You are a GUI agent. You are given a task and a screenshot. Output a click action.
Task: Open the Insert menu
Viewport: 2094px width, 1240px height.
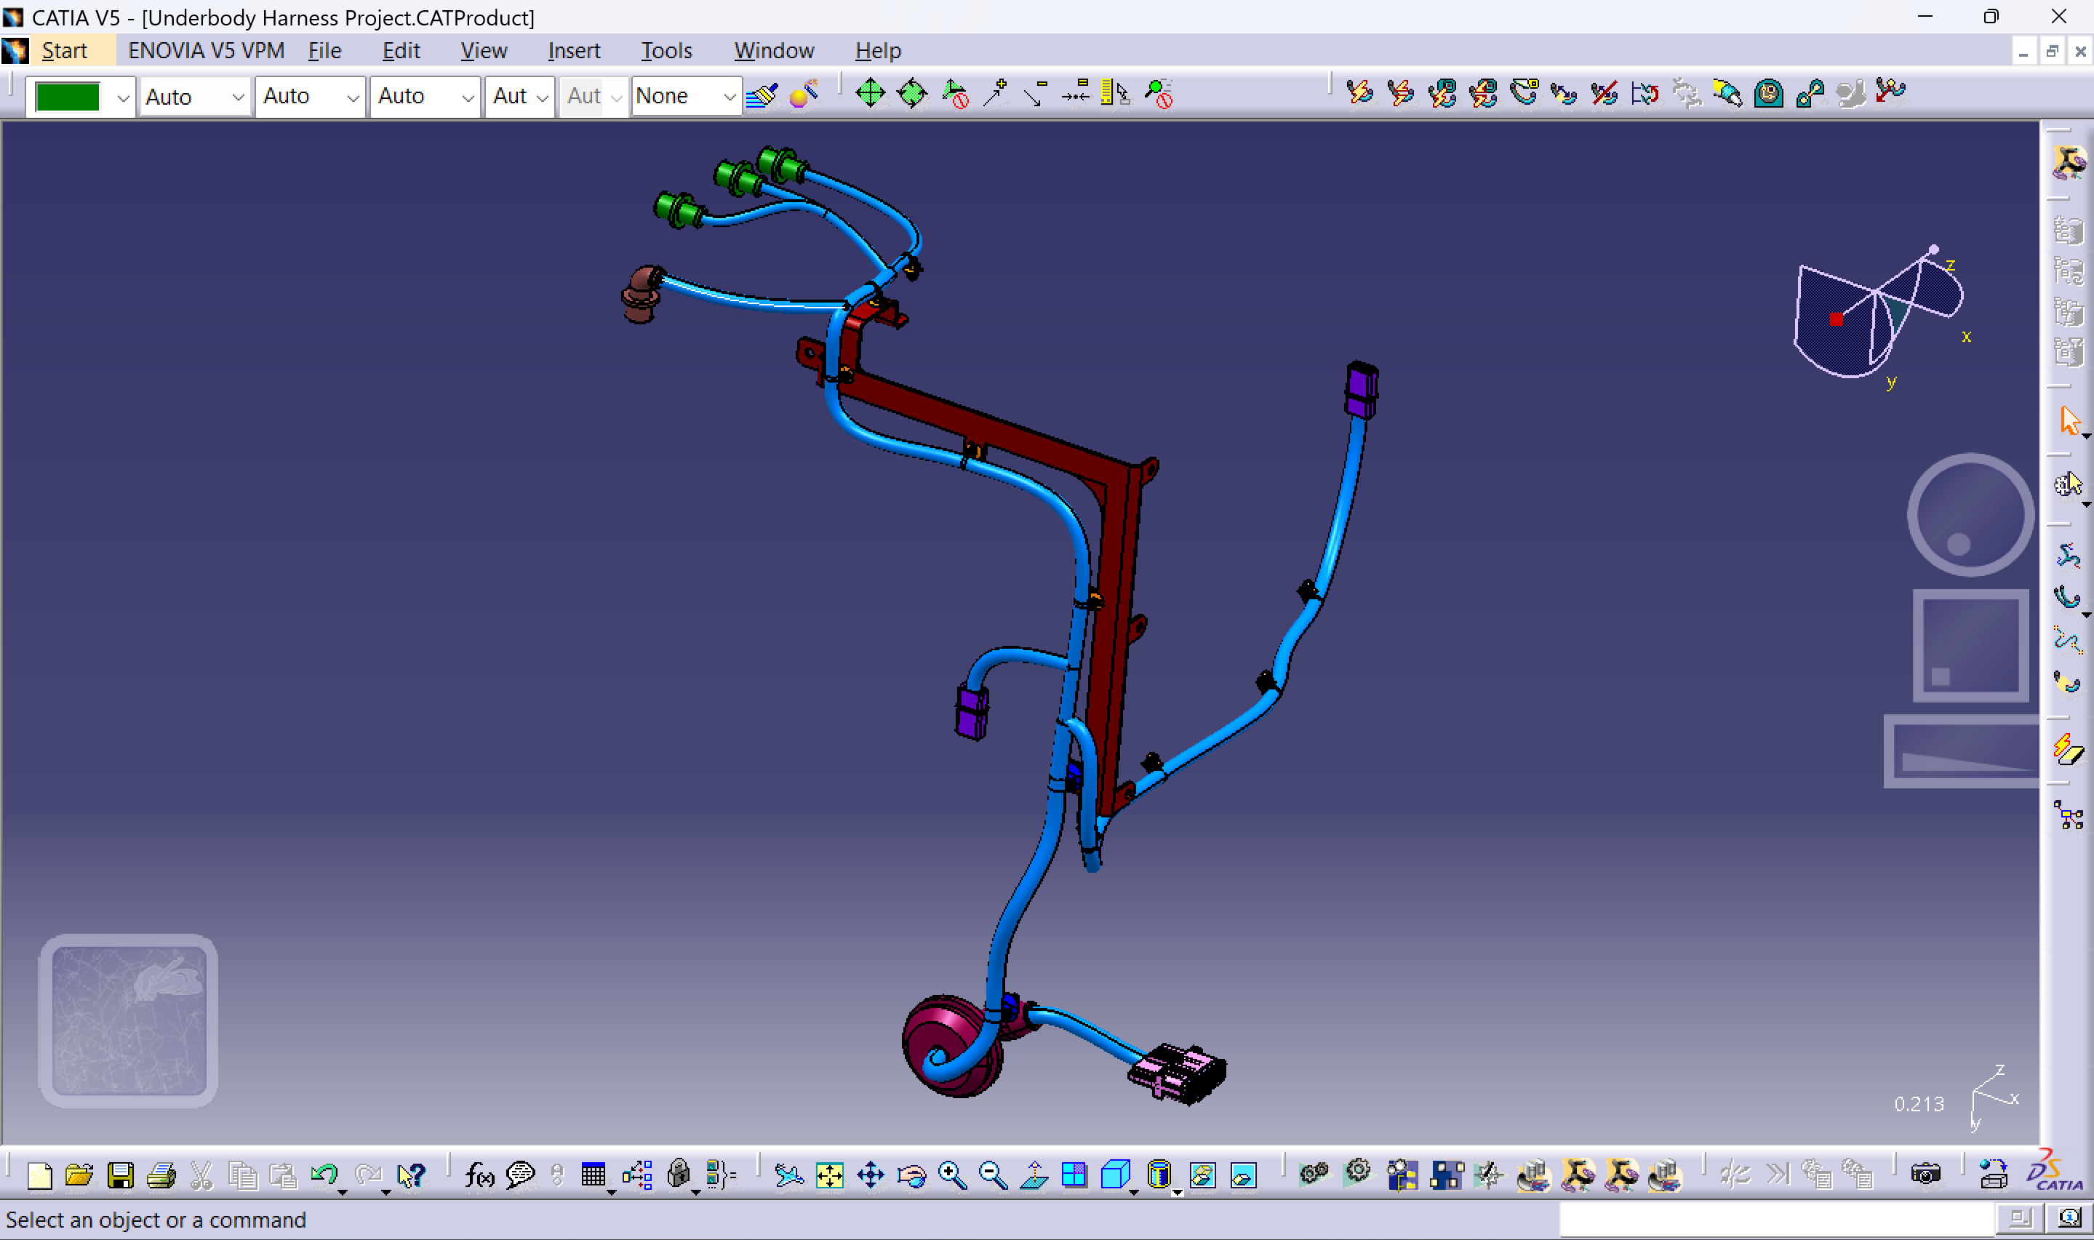tap(573, 50)
